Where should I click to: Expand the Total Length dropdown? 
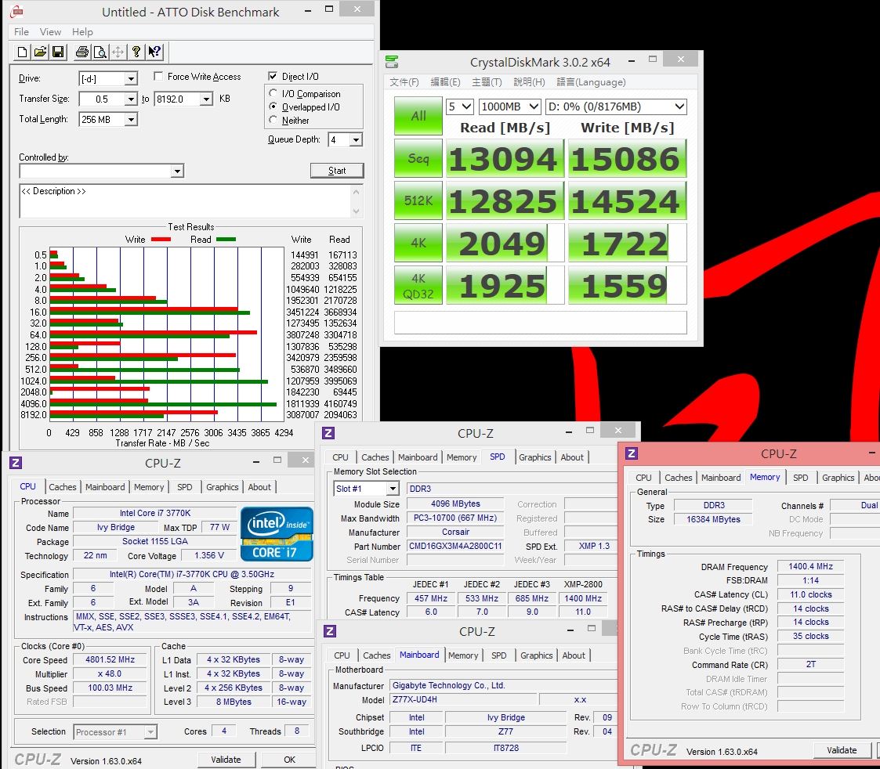pyautogui.click(x=130, y=120)
